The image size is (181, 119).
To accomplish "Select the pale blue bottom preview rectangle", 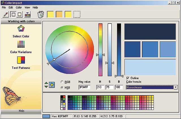I will [x=150, y=67].
